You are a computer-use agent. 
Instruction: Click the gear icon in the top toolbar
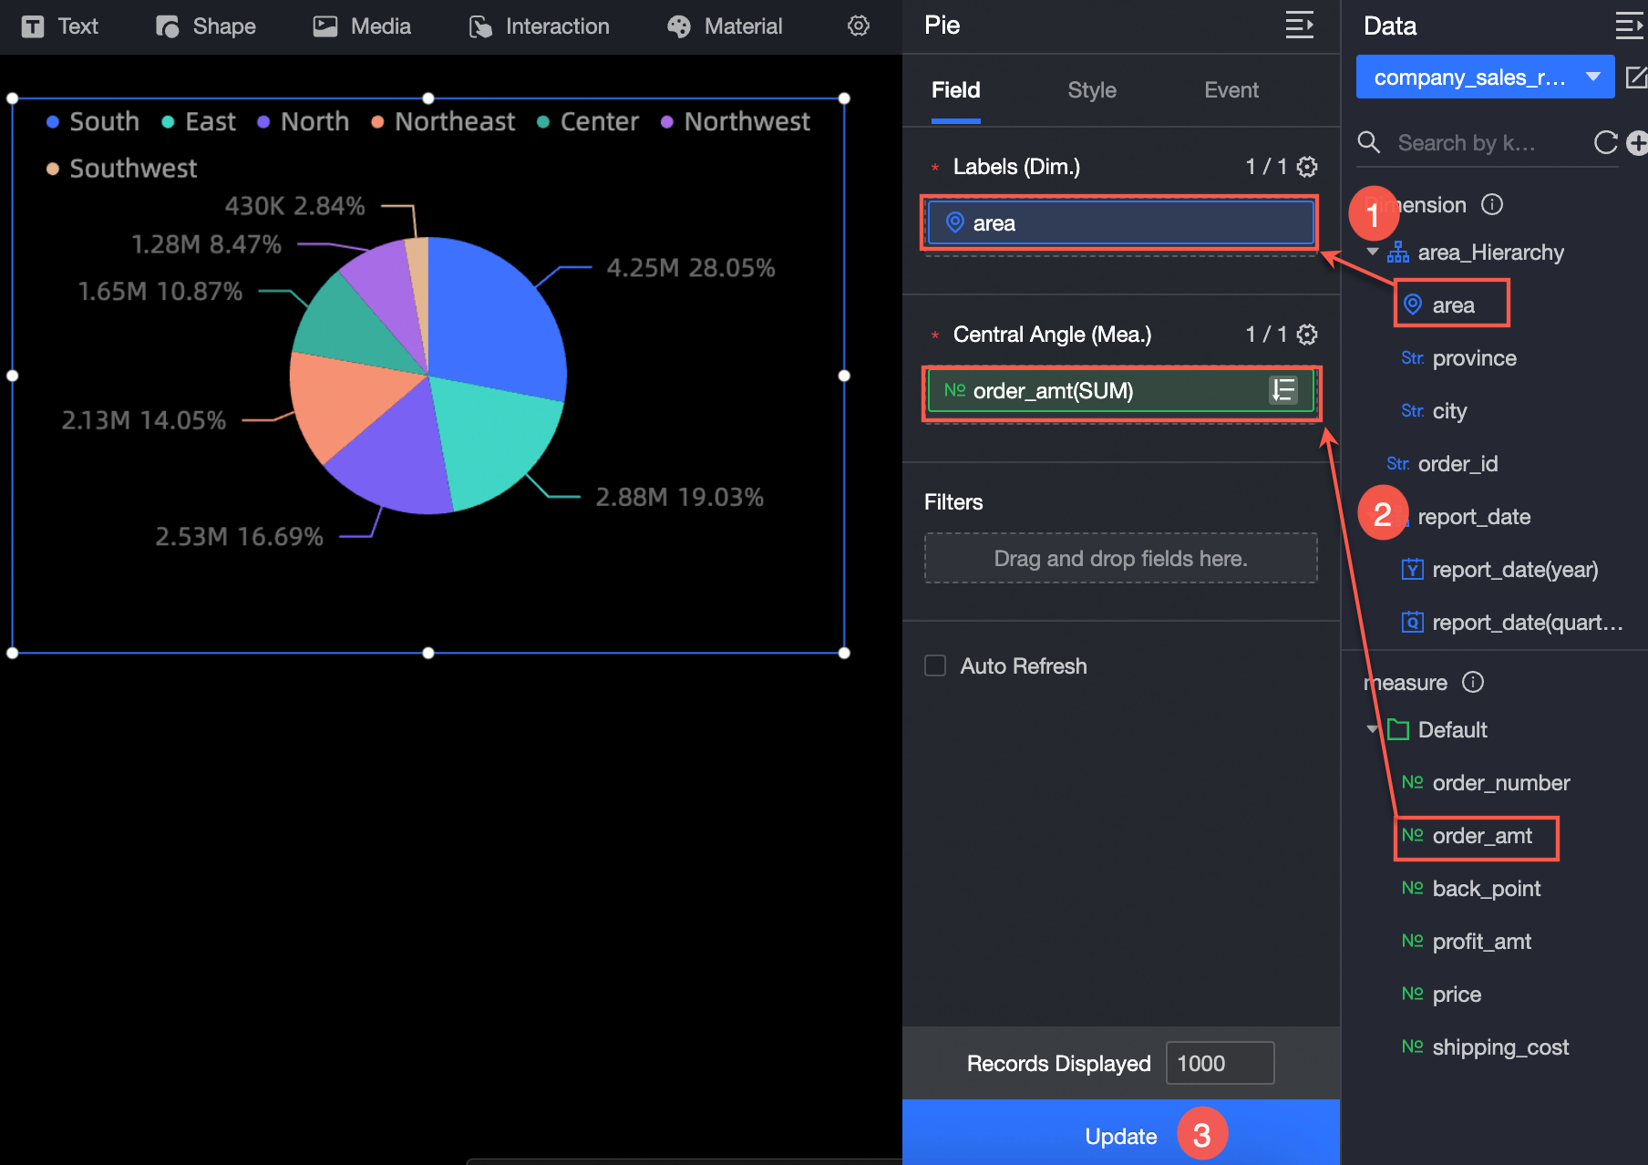coord(859,26)
